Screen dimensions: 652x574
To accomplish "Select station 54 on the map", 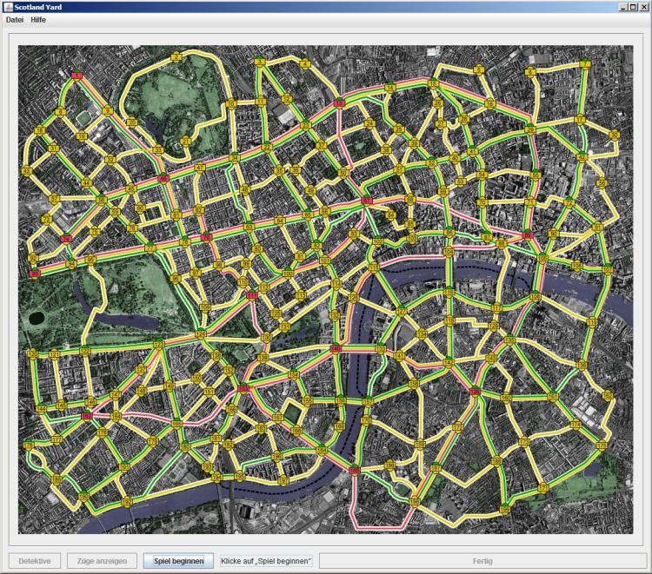I will click(482, 175).
